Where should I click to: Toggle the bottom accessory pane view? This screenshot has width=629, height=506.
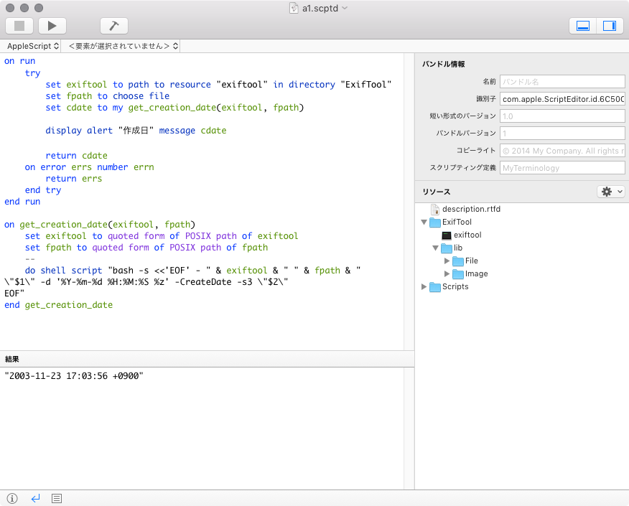(583, 26)
